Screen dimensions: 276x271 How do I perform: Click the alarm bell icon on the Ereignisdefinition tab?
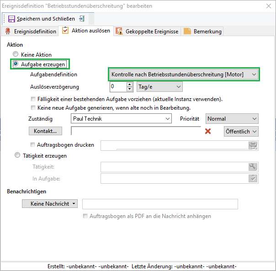pyautogui.click(x=8, y=31)
